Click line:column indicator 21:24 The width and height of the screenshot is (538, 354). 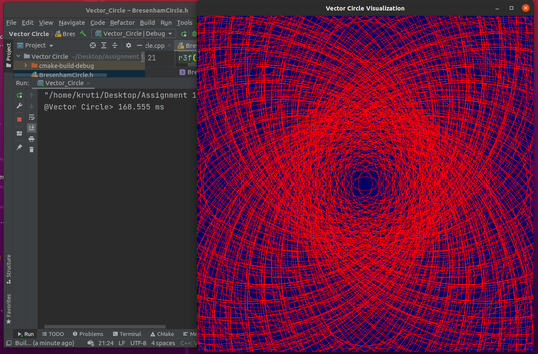tap(106, 343)
